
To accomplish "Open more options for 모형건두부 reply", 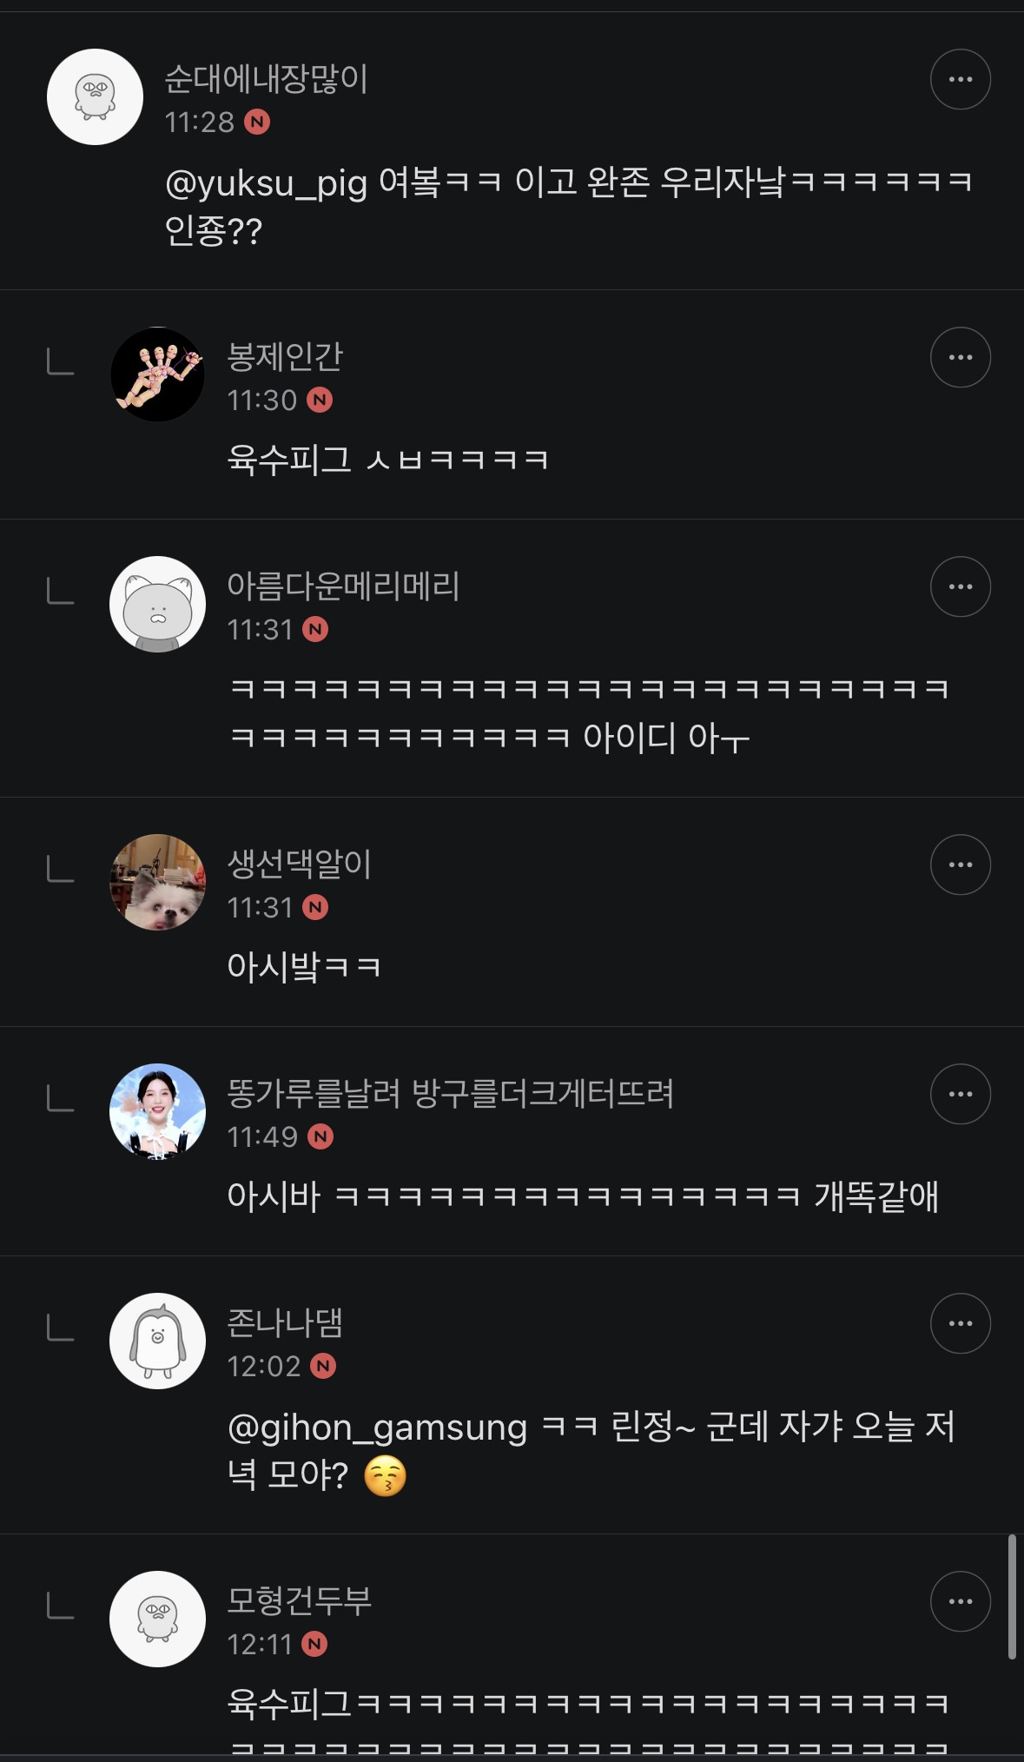I will (960, 1601).
